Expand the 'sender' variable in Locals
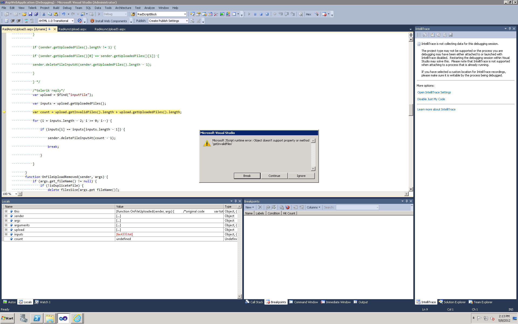The image size is (518, 324). pos(6,216)
